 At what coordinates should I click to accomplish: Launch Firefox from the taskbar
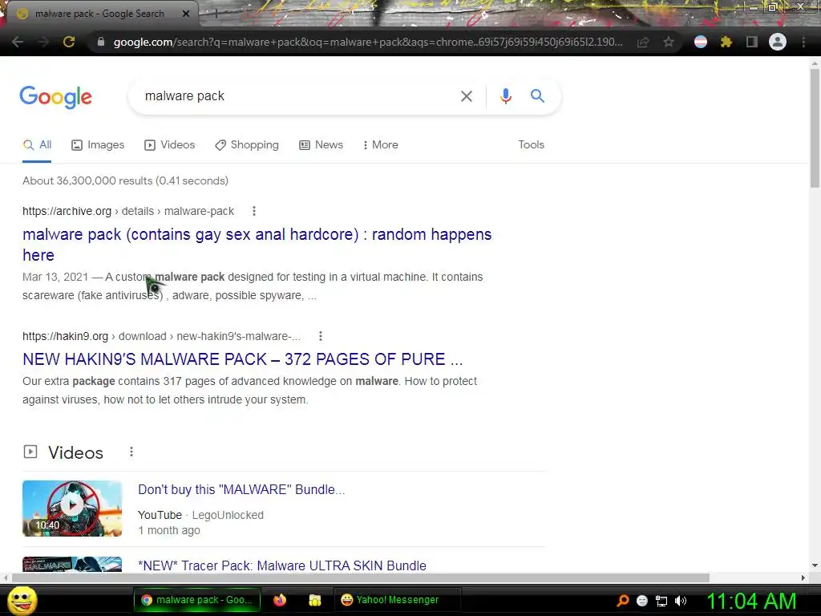click(280, 600)
